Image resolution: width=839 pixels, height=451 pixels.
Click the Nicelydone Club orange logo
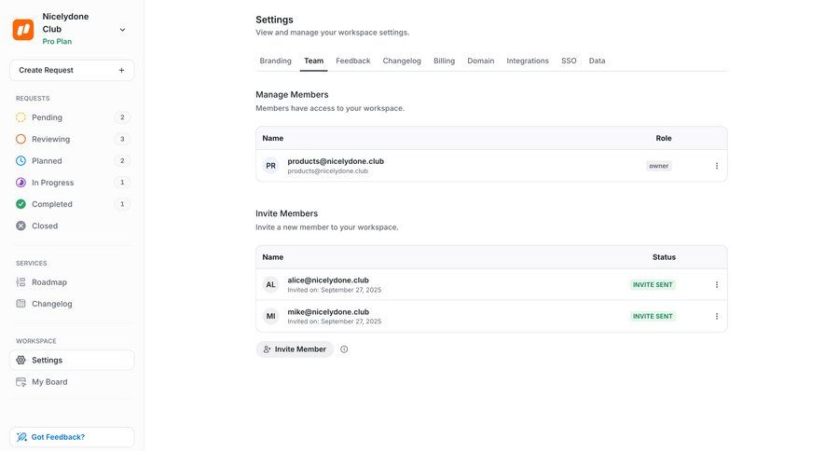[x=23, y=29]
